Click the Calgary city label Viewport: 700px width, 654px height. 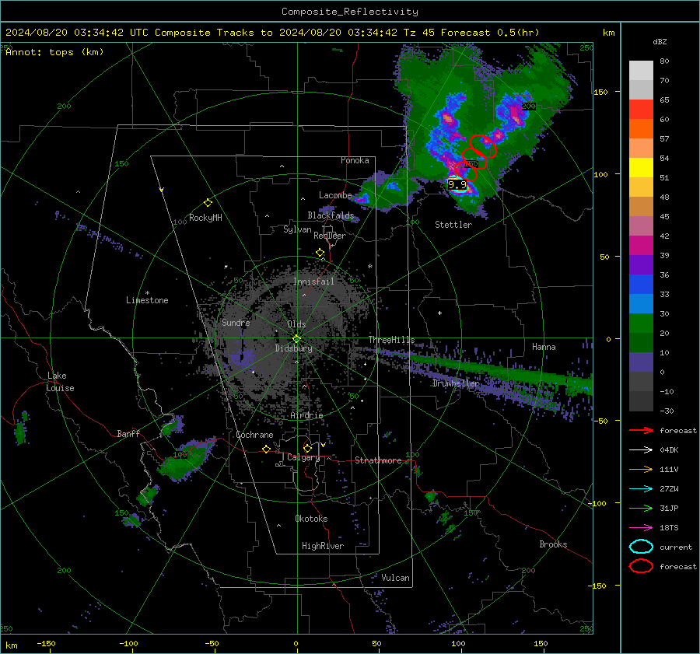click(303, 457)
